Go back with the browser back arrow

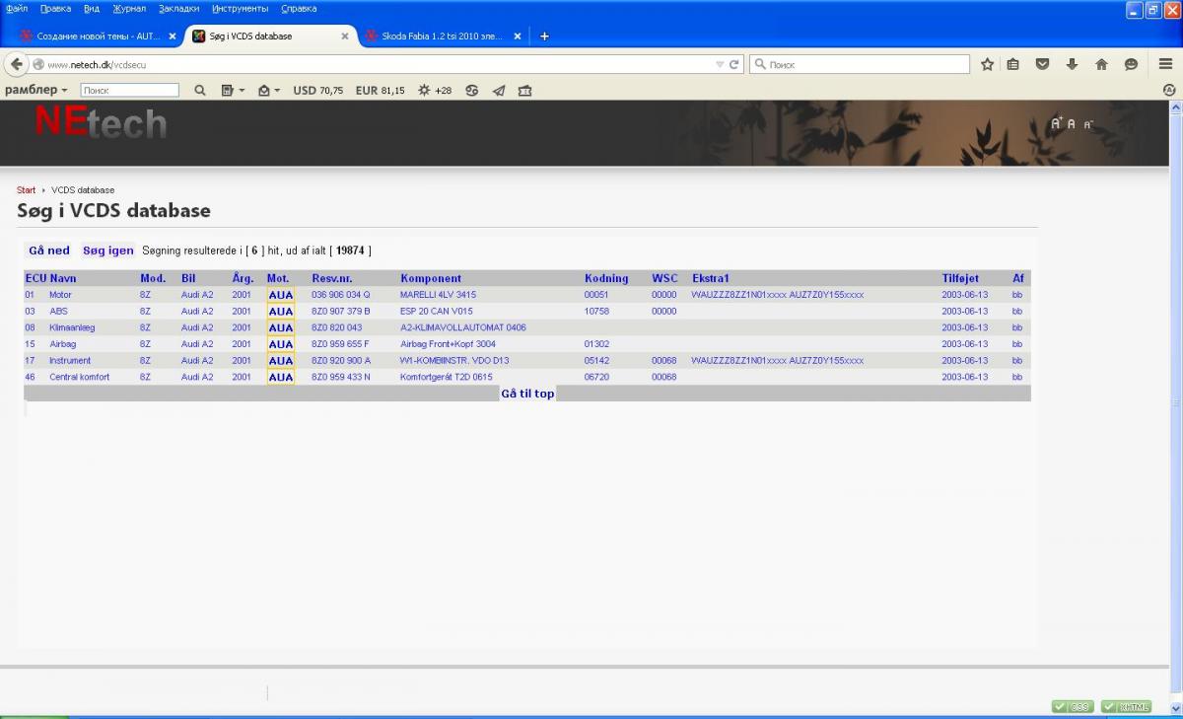[17, 64]
